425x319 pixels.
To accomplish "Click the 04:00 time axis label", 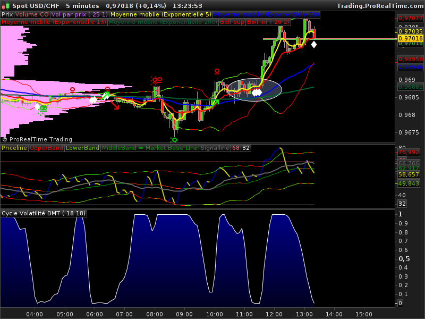I will click(x=35, y=314).
